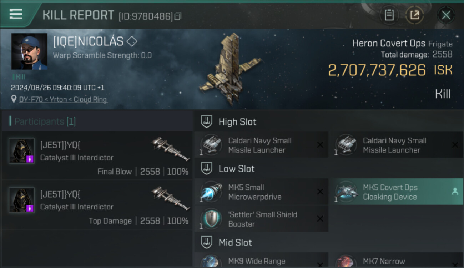Open the DY-F70 location link
This screenshot has width=464, height=268.
pos(63,99)
